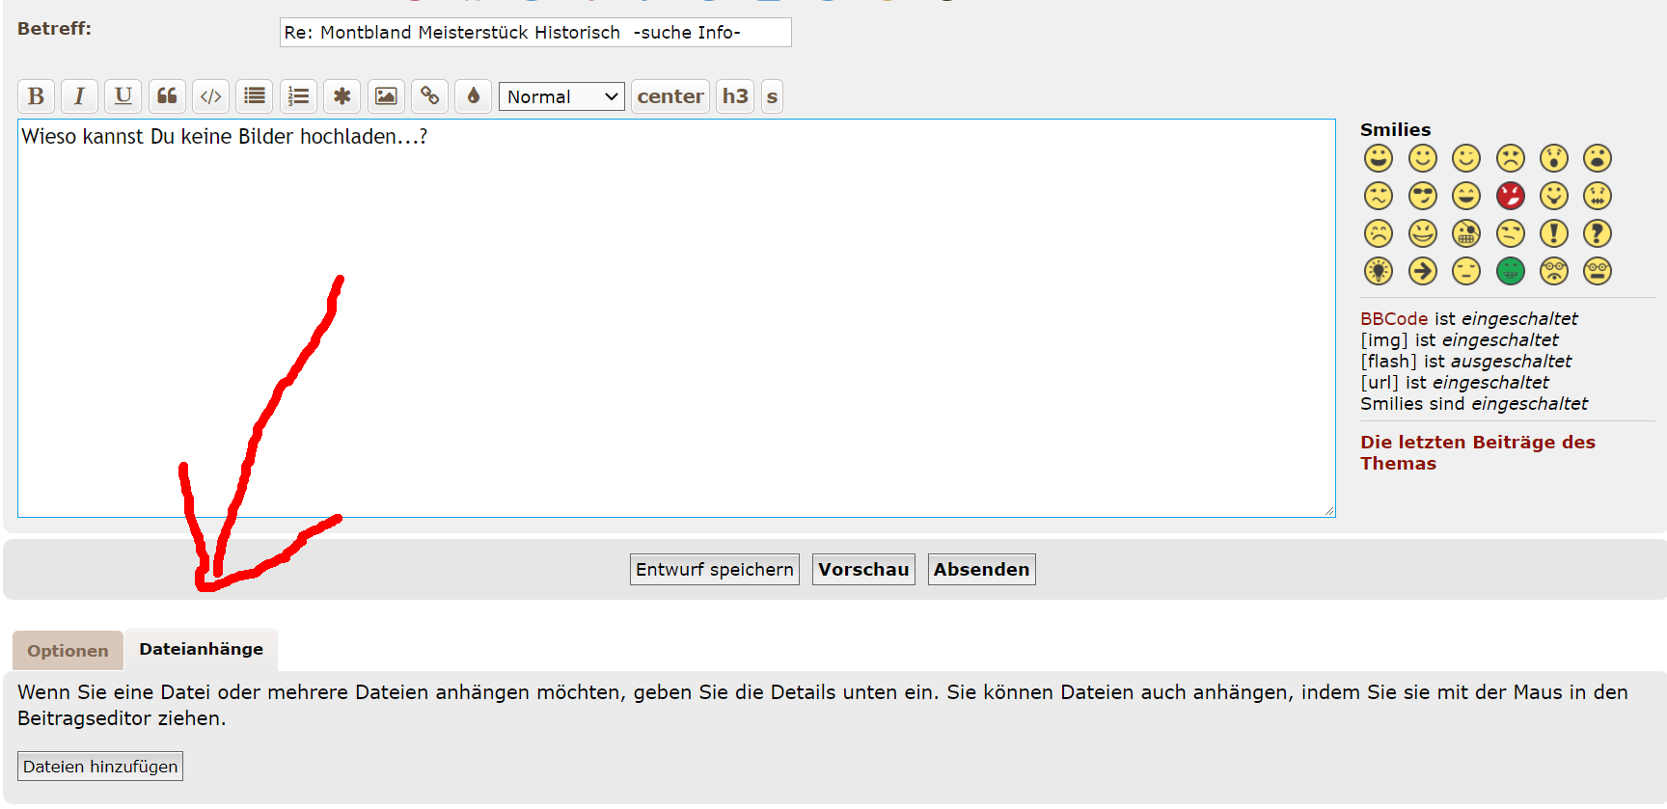Click the 'Smilies sind eingeschaltet' status text
The height and width of the screenshot is (809, 1667).
point(1474,403)
